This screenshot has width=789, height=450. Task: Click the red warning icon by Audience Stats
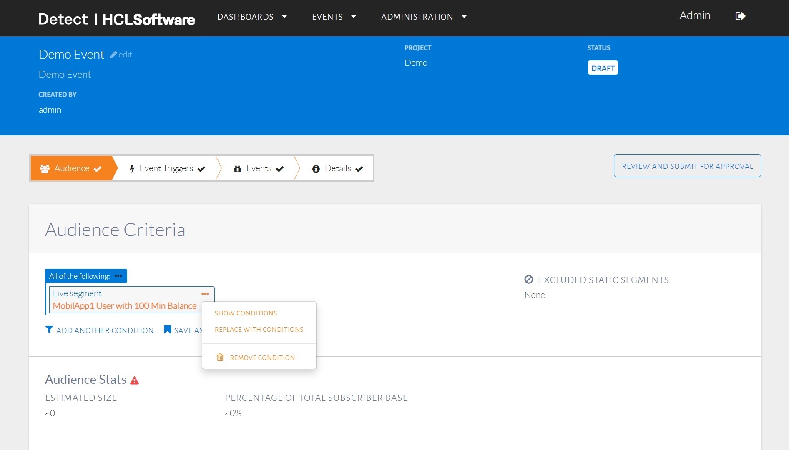(x=134, y=380)
